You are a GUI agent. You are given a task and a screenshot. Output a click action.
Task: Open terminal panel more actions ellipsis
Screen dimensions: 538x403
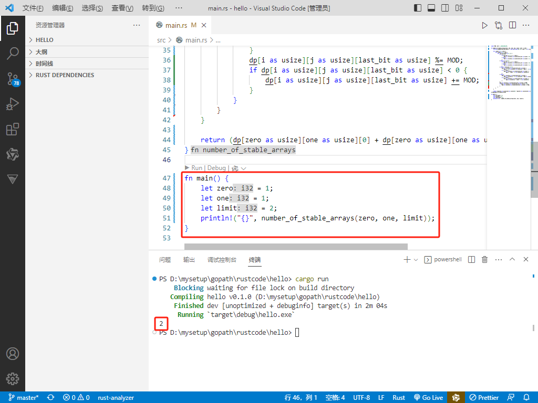click(499, 259)
